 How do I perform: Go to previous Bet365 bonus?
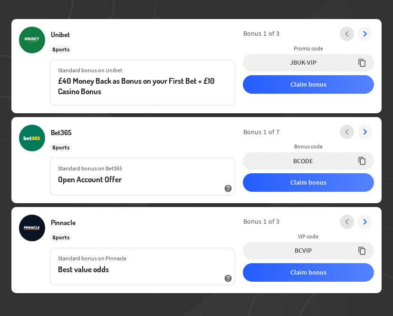pyautogui.click(x=347, y=132)
